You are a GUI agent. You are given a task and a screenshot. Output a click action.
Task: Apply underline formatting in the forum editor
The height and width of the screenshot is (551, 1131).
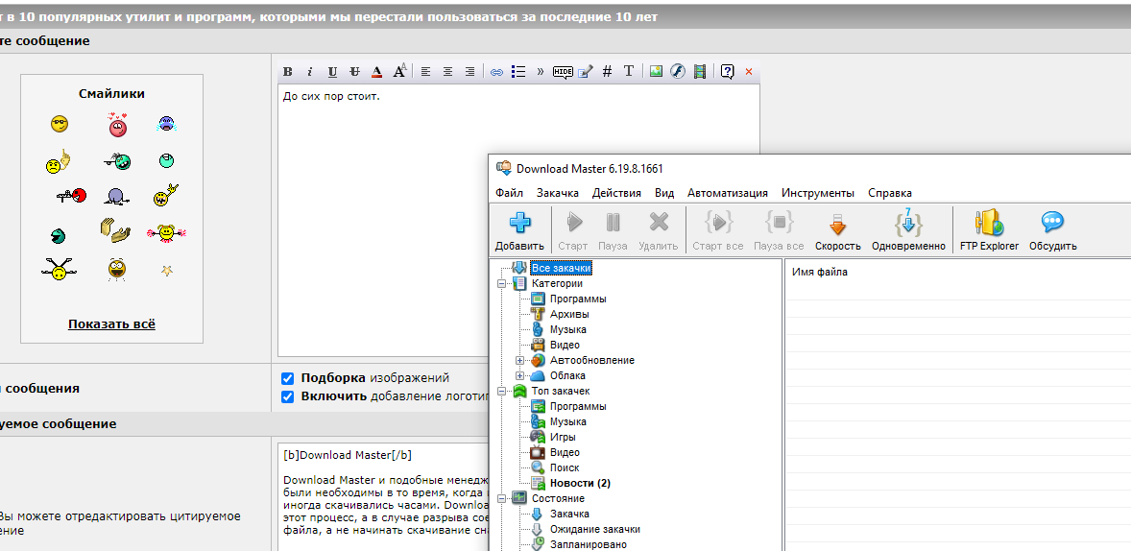click(332, 71)
